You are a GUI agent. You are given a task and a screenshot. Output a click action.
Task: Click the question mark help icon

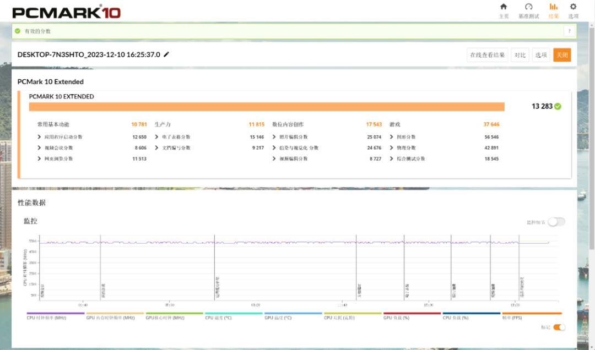click(569, 31)
